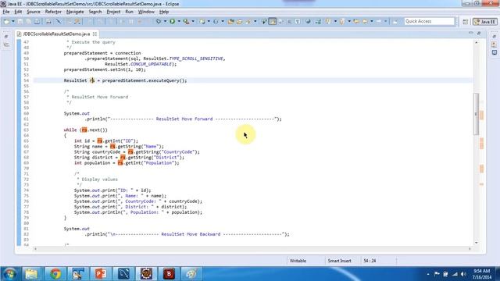Image resolution: width=500 pixels, height=281 pixels.
Task: Open the External Tools dropdown arrow
Action: click(x=193, y=21)
